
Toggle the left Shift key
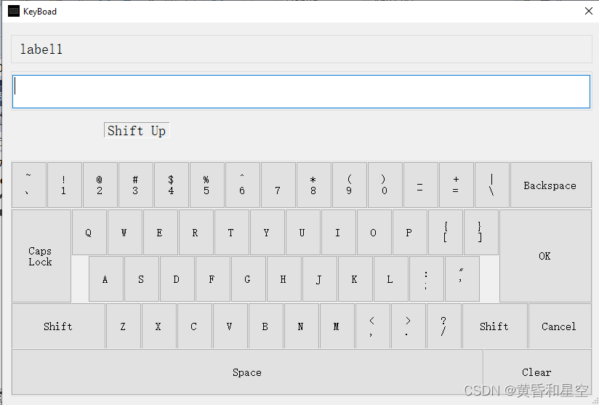[58, 326]
